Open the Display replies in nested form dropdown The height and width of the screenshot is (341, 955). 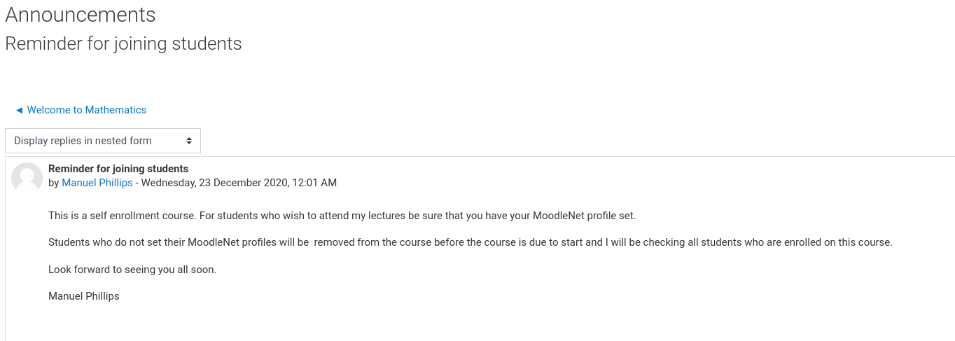click(x=103, y=141)
